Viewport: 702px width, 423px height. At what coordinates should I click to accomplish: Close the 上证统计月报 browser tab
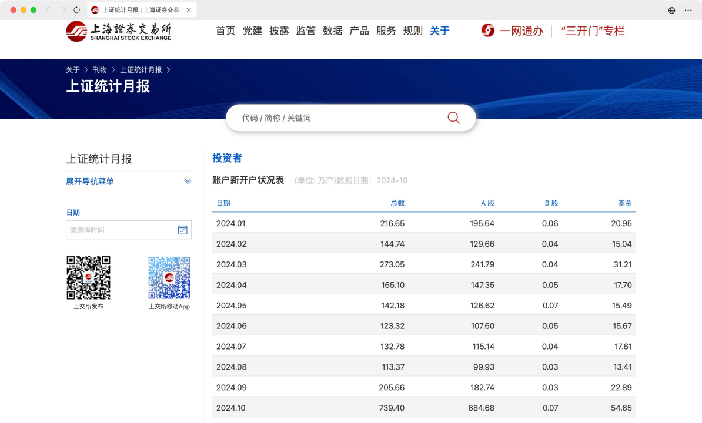(189, 10)
